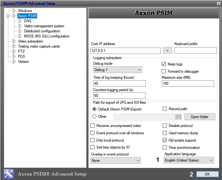Screen dimensions: 222x180
Task: Check Only local protocol
Action: click(x=93, y=140)
